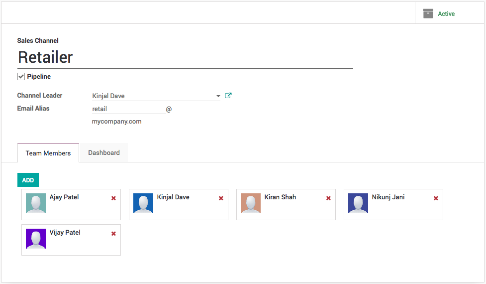Open Kiran Shah's profile picture
The width and height of the screenshot is (486, 284).
[251, 204]
